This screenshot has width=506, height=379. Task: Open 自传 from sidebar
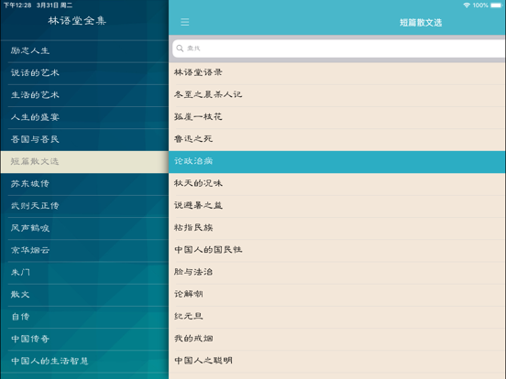click(84, 317)
